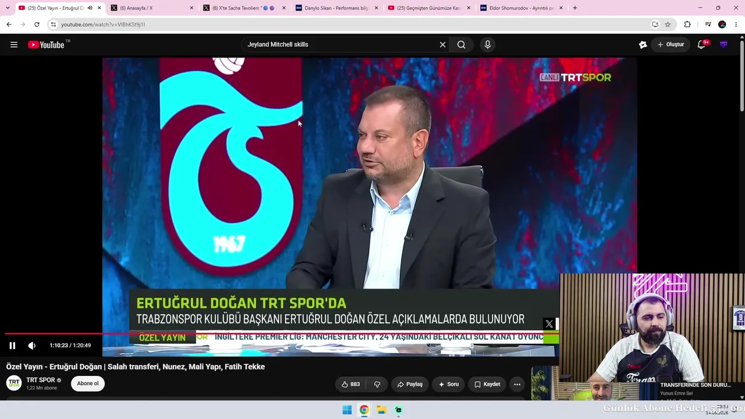Screen dimensions: 745x419
Task: Open Chrome three-dot menu
Action: (736, 24)
